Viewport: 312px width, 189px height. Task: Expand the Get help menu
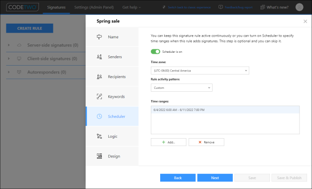(x=132, y=7)
